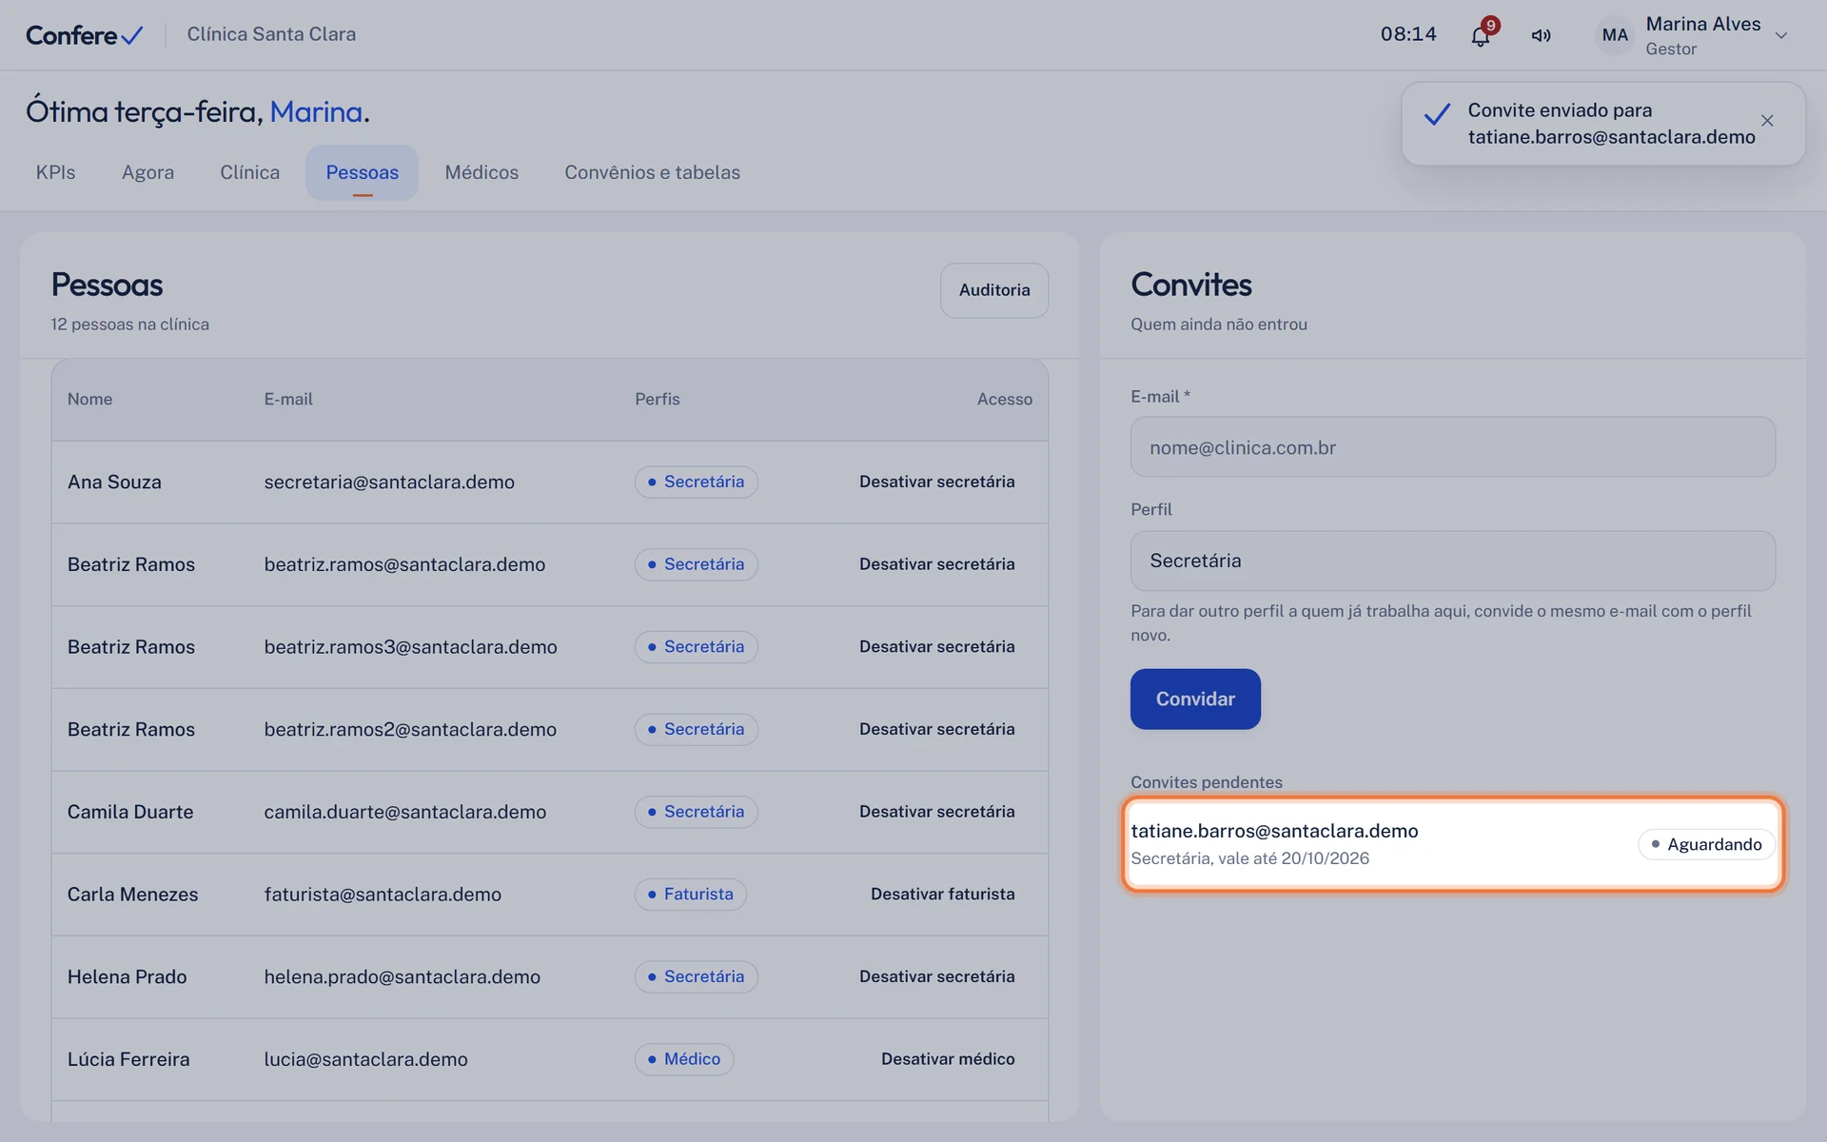Deactivate secretária for Ana Souza
Screen dimensions: 1827x1142
pos(936,482)
